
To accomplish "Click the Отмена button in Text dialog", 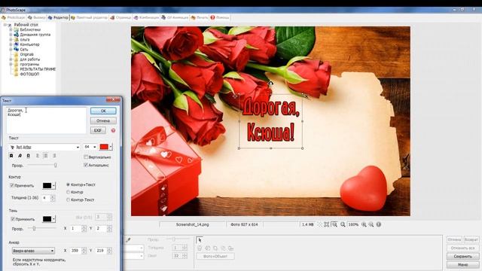I will coord(103,120).
